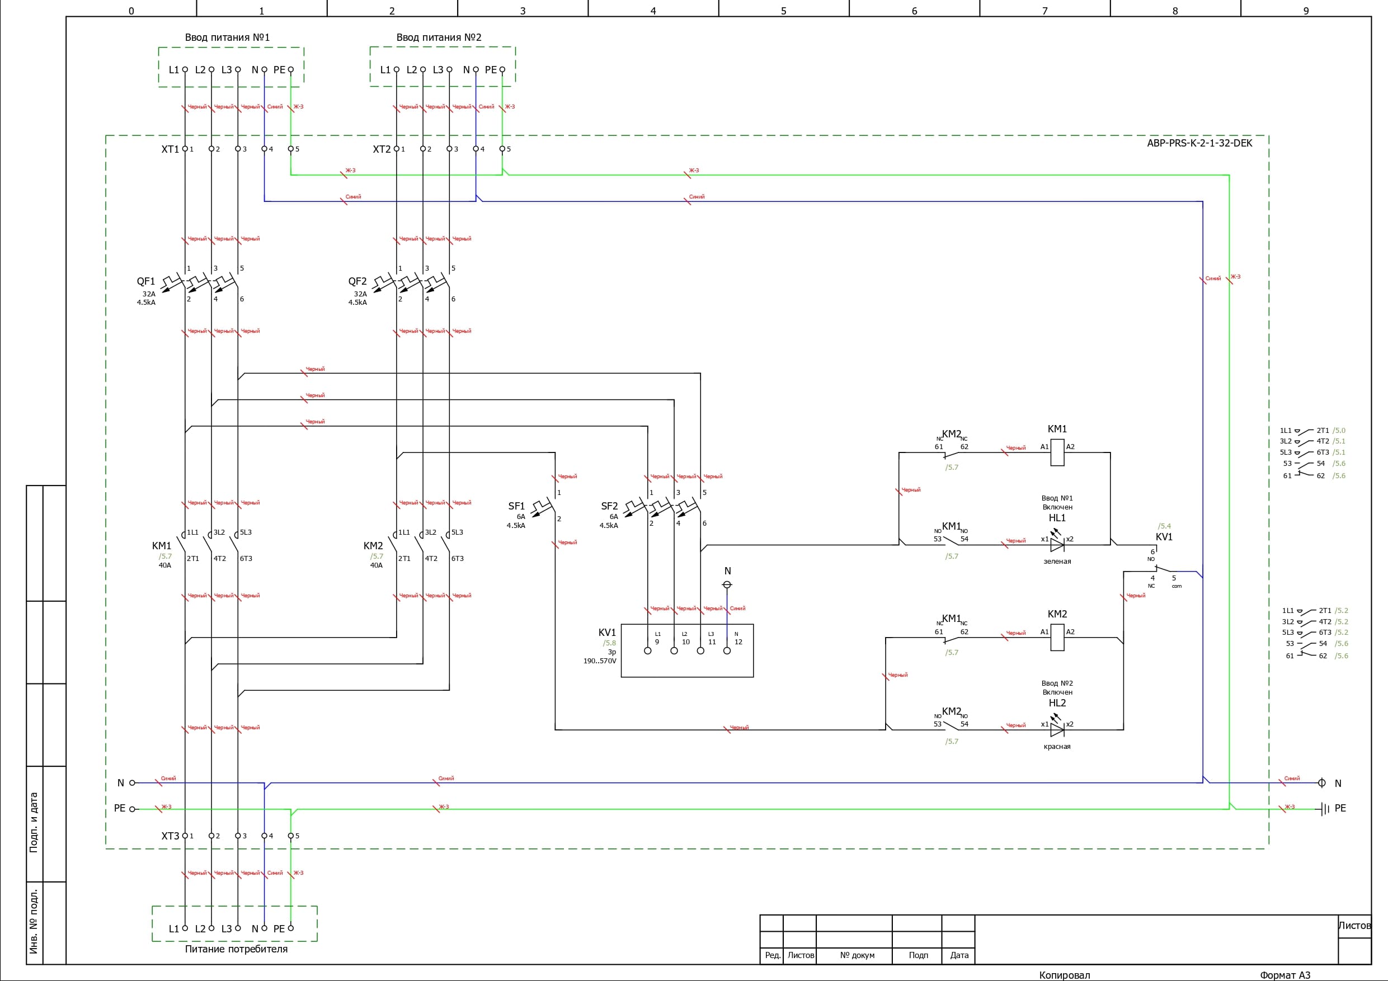Click the PE ground symbol at right
The width and height of the screenshot is (1388, 981).
tap(1325, 809)
